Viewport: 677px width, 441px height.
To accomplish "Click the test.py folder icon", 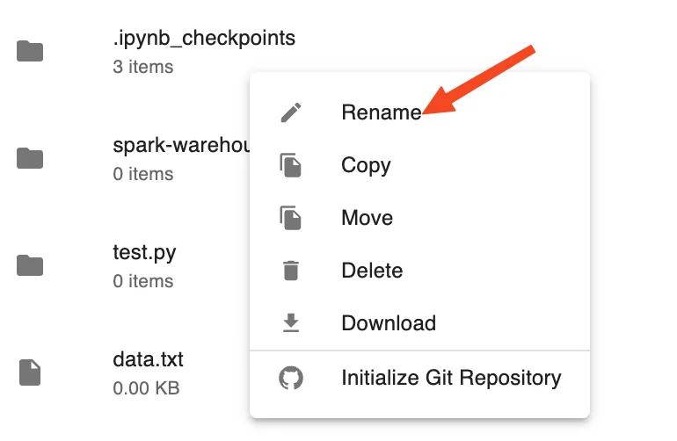I will coord(30,265).
